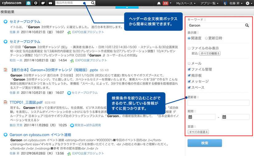Open the third header application icon
This screenshot has width=254, height=156.
(x=43, y=3)
